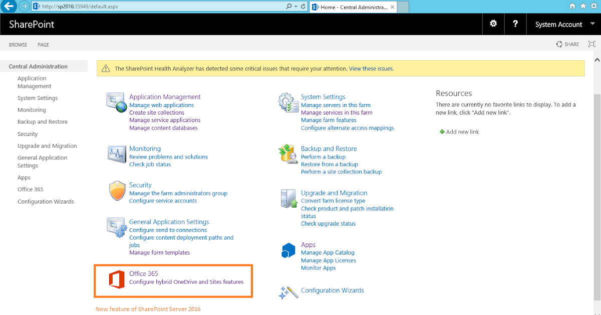
Task: Click the System Settings gear checklist icon
Action: [289, 102]
